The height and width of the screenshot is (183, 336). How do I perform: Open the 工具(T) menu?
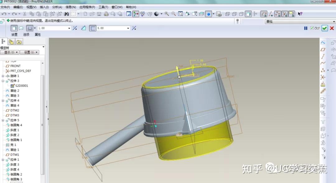coord(103,7)
